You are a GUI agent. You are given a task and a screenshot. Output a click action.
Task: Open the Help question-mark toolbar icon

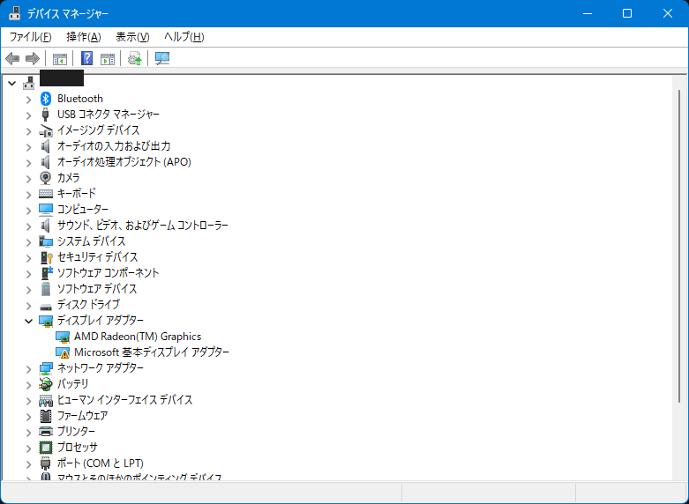tap(87, 58)
